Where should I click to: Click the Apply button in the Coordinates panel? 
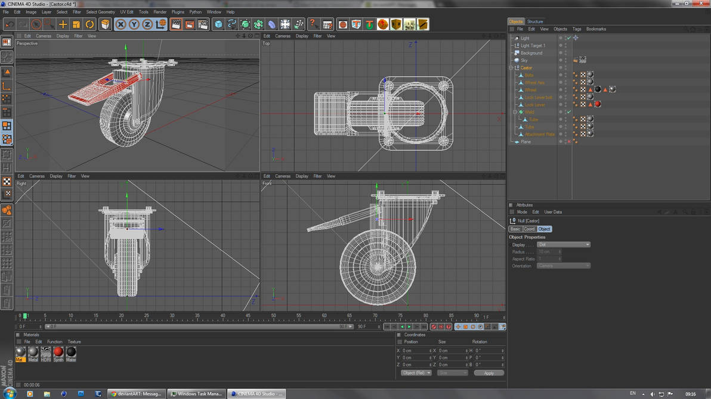(489, 372)
